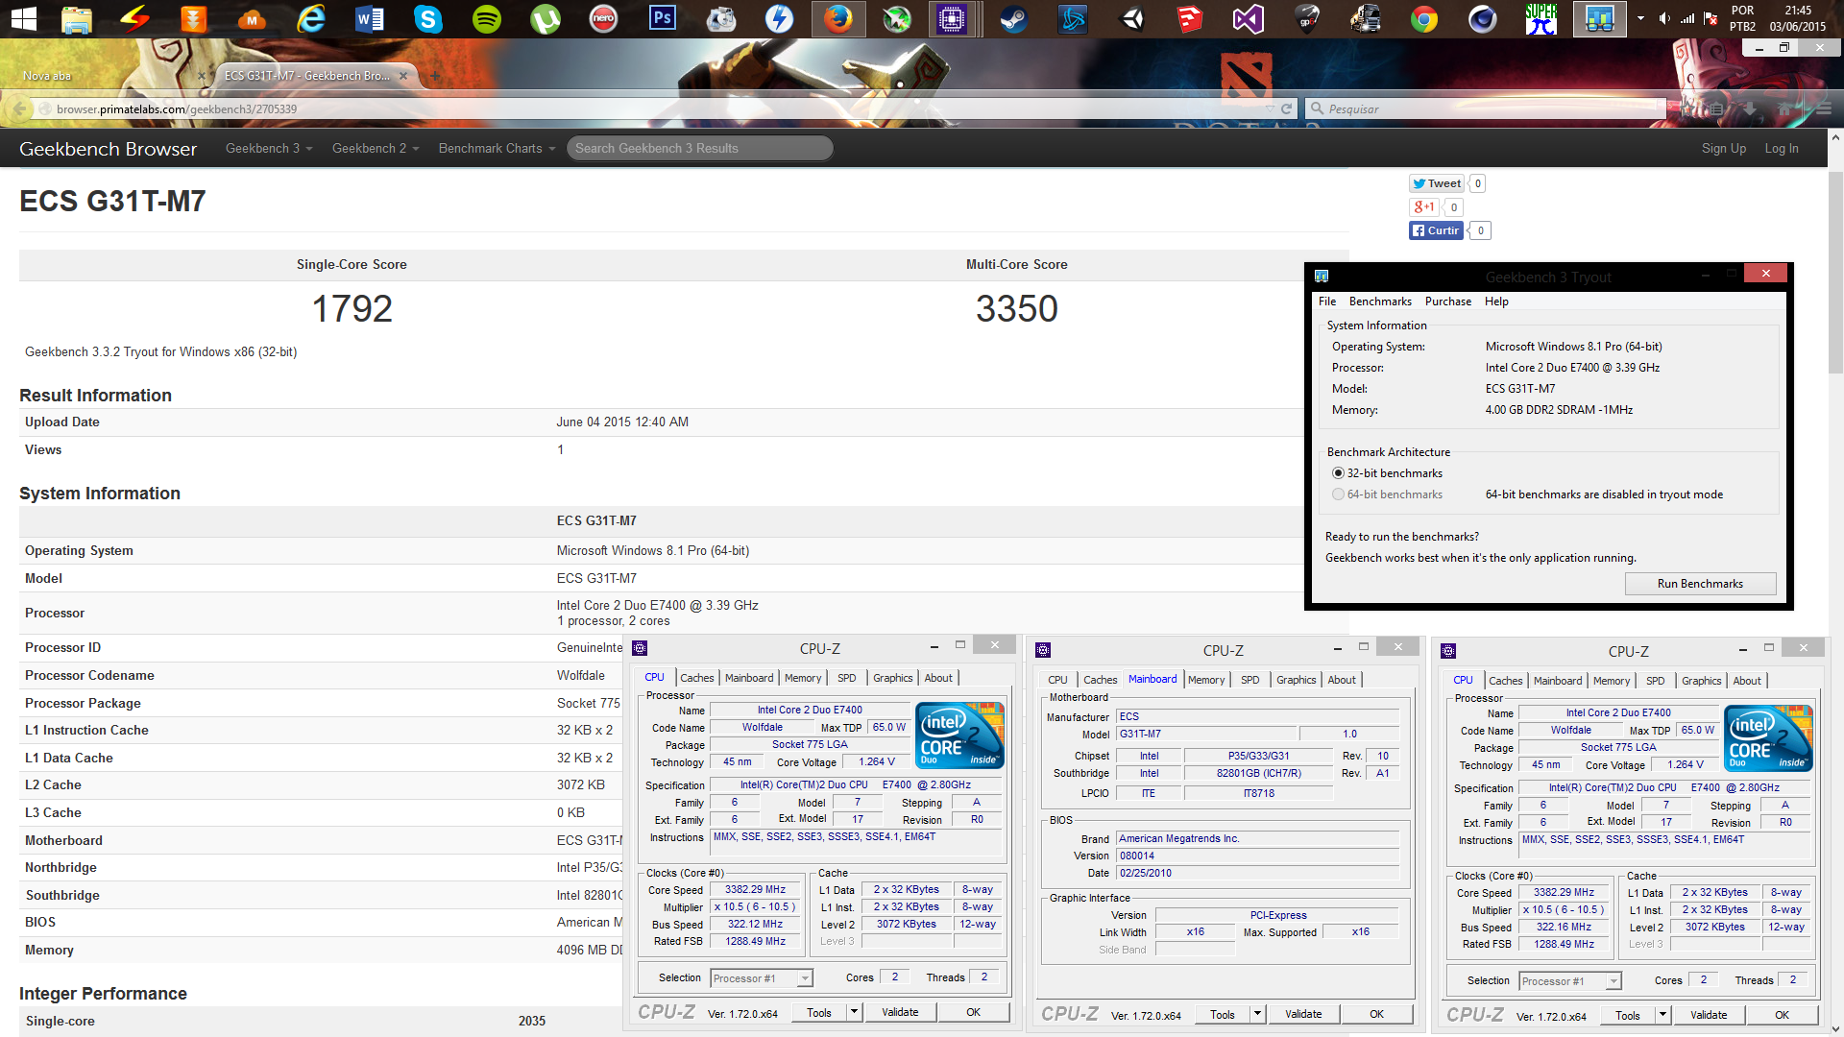This screenshot has height=1037, width=1844.
Task: Open Microsoft Word from the taskbar
Action: pyautogui.click(x=370, y=18)
